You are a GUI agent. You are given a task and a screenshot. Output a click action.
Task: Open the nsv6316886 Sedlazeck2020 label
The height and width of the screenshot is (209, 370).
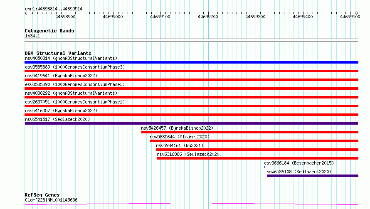pos(189,154)
